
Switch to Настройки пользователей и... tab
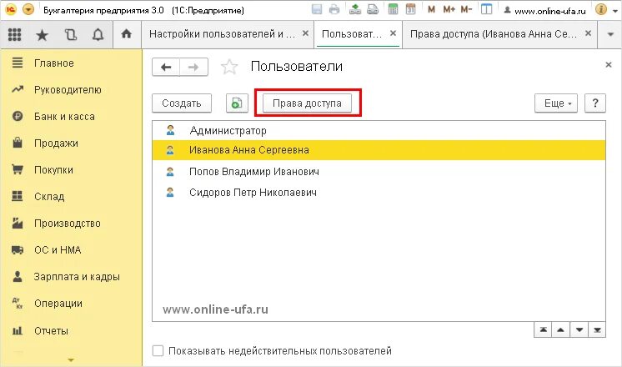click(x=222, y=34)
